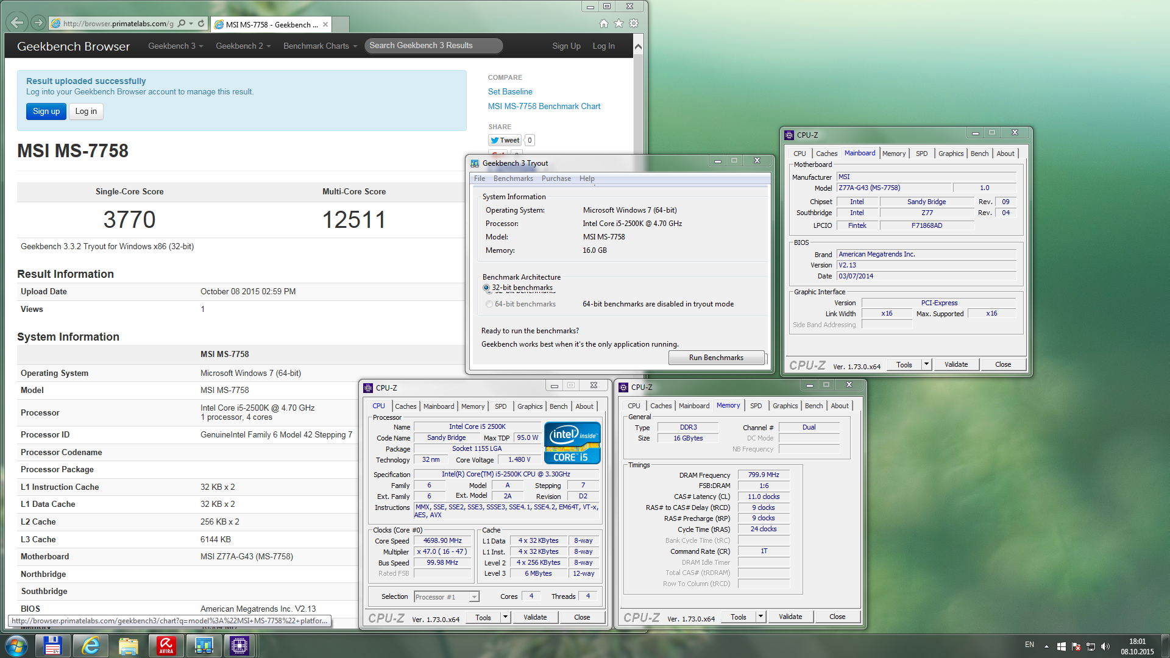
Task: Open the Processor #1 selection dropdown
Action: click(474, 597)
